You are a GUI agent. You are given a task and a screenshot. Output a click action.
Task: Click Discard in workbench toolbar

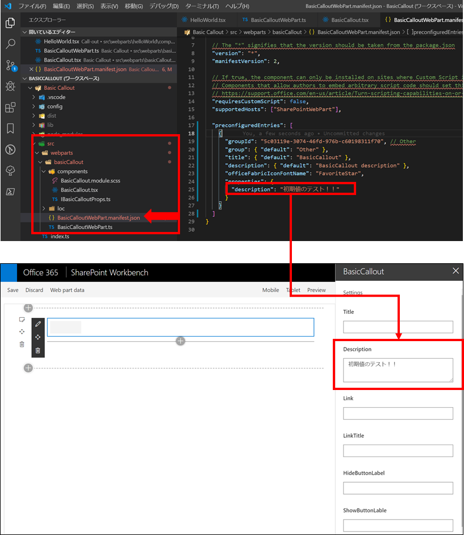click(x=34, y=290)
